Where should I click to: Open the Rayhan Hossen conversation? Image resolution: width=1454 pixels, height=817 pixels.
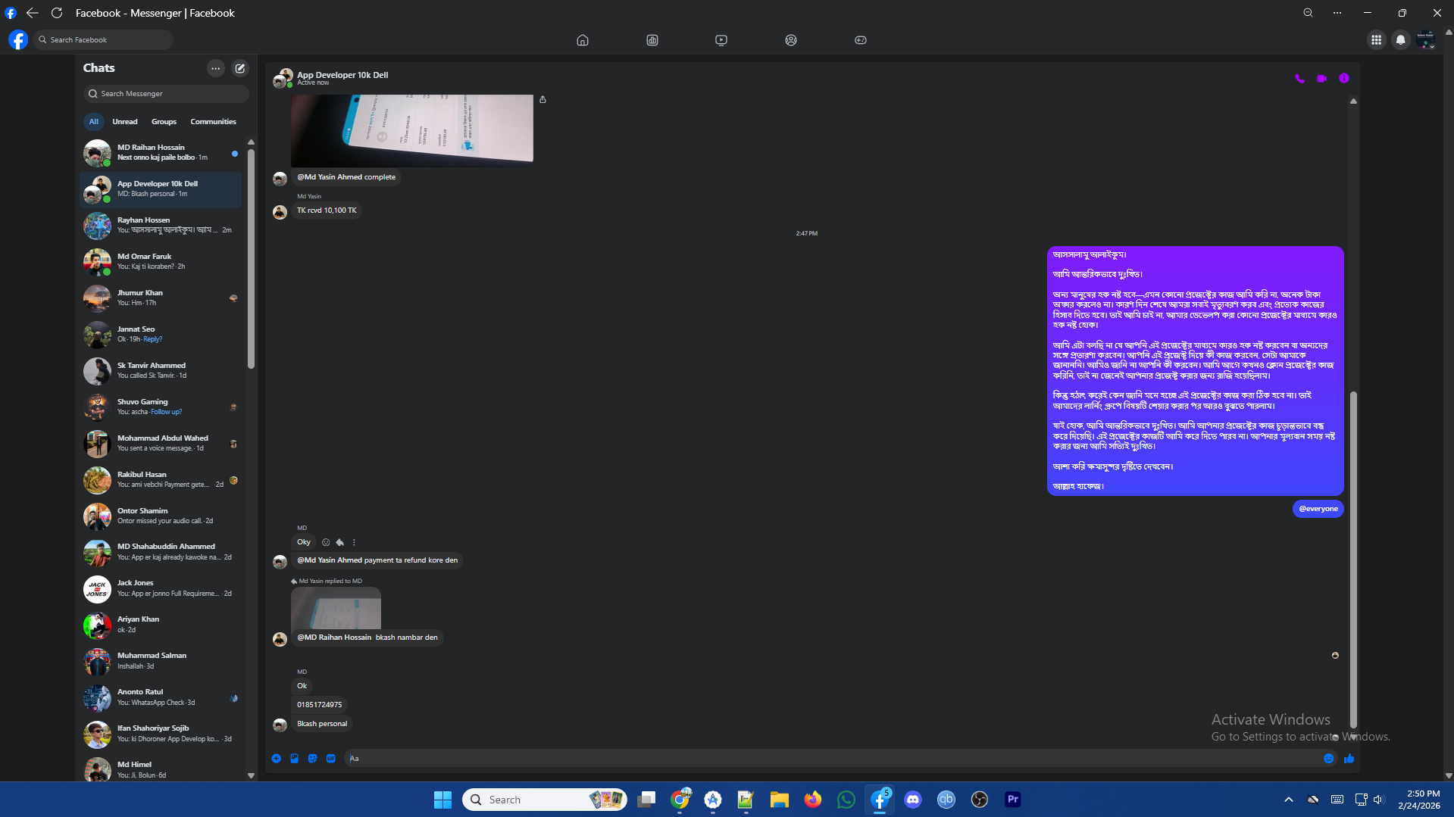point(161,226)
